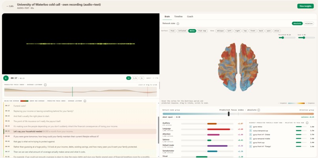Click the brain cortex model
Screen dimensions: 318x158
(238, 67)
